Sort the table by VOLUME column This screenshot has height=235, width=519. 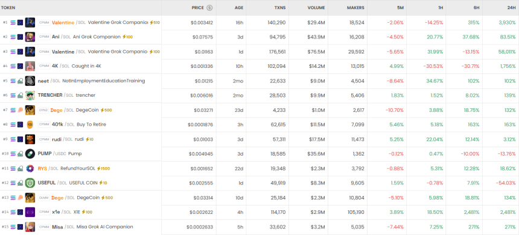tap(316, 8)
